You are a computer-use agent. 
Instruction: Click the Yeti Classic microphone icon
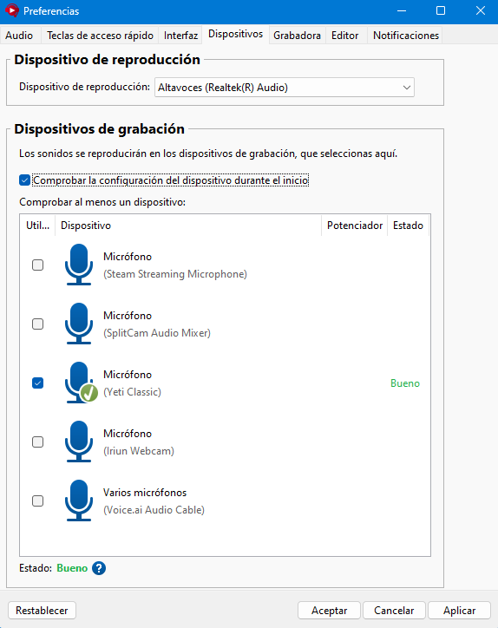coord(79,382)
